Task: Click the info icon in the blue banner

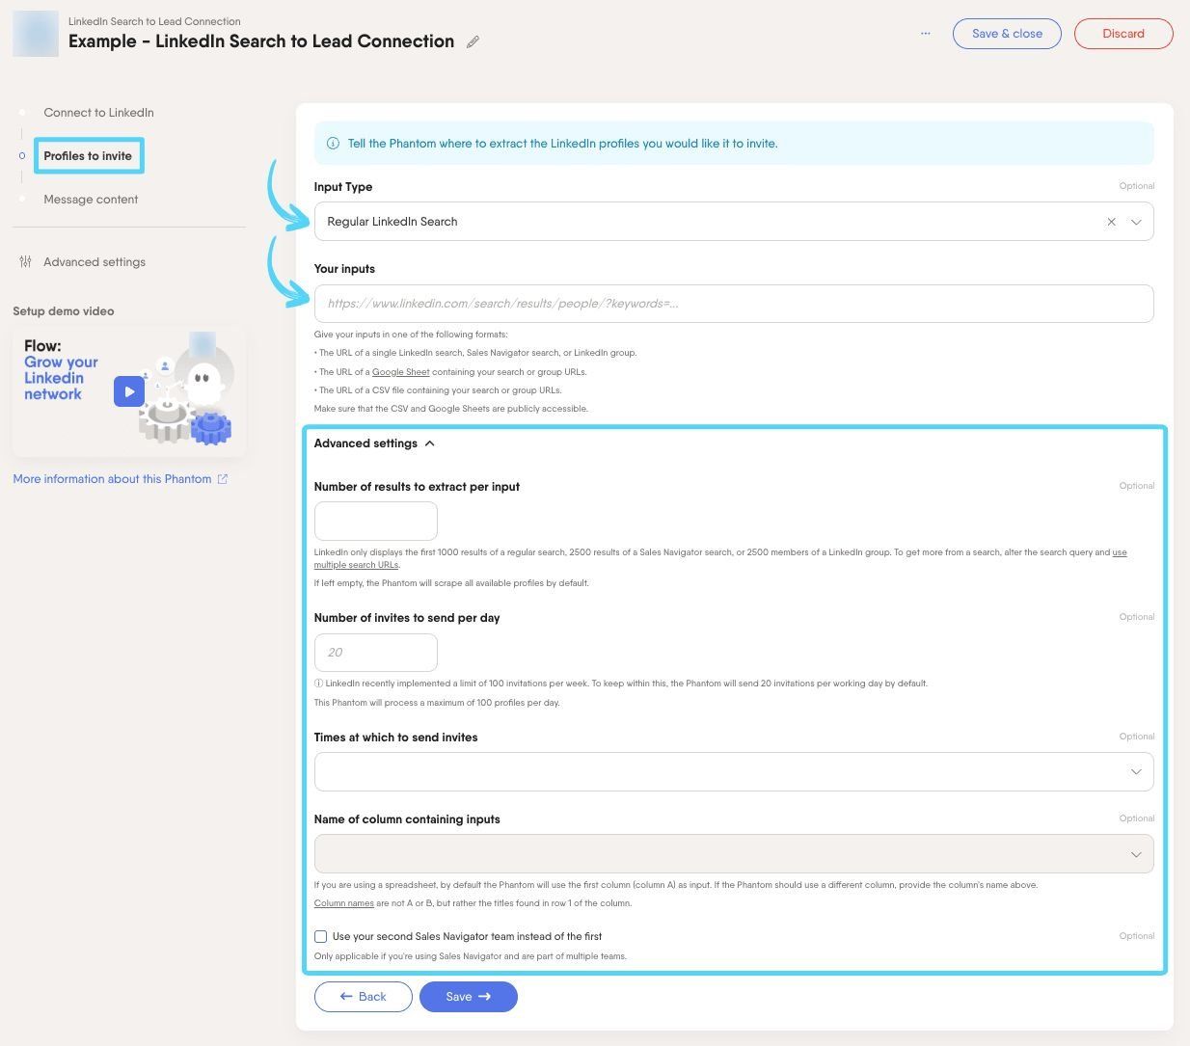Action: pos(333,144)
